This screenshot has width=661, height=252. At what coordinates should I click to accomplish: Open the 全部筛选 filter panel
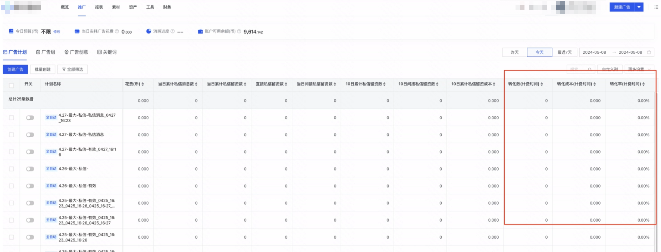(x=73, y=69)
